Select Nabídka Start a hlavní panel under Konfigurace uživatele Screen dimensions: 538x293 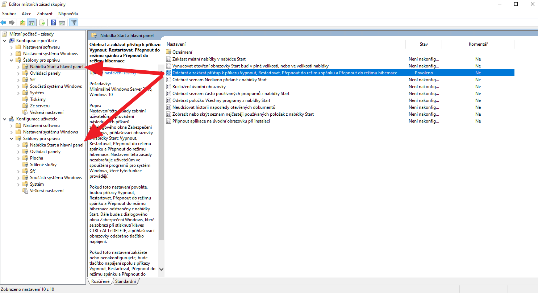pos(57,145)
